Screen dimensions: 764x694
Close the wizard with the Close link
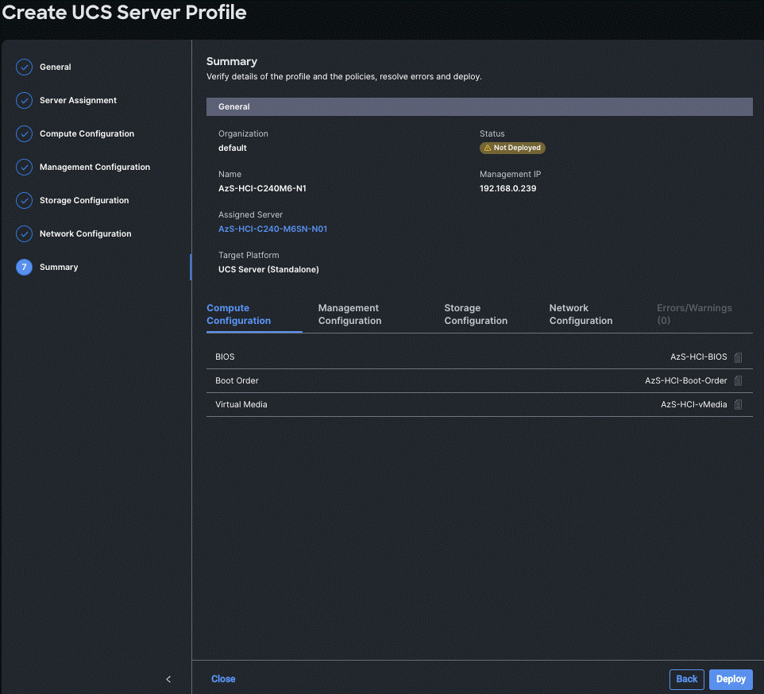coord(223,679)
